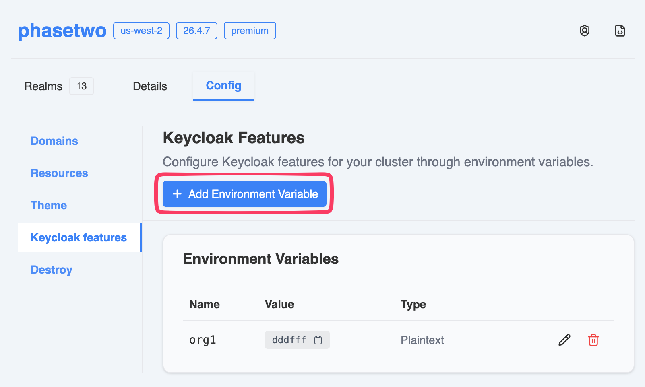This screenshot has width=645, height=387.
Task: Open the Destroy section
Action: click(51, 270)
